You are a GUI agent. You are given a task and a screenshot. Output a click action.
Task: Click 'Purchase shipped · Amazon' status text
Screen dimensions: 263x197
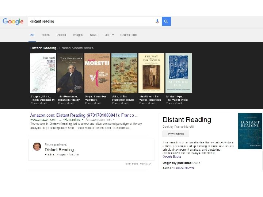[x=62, y=155]
